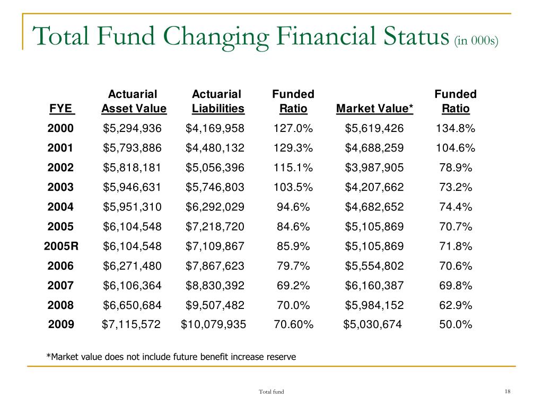Select the (in 000s) subtitle text
This screenshot has height=407, width=543.
pos(476,41)
